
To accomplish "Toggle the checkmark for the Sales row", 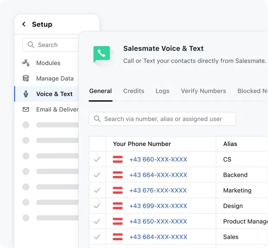I will [97, 237].
